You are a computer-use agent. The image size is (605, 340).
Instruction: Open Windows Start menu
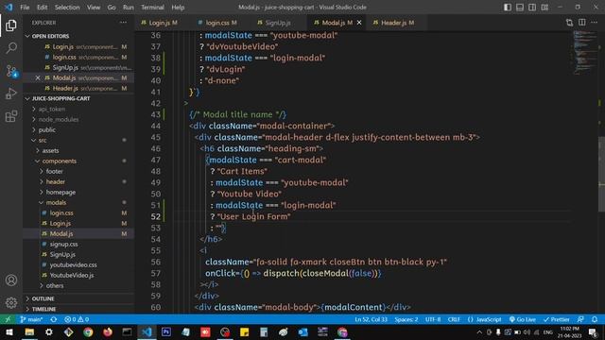pos(9,332)
